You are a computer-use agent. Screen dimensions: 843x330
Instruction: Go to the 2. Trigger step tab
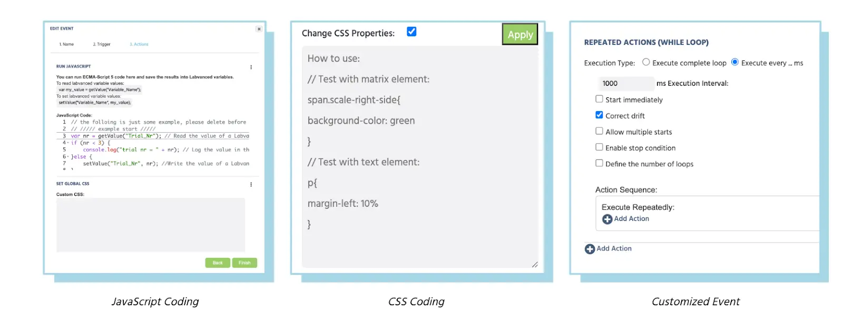pyautogui.click(x=102, y=44)
